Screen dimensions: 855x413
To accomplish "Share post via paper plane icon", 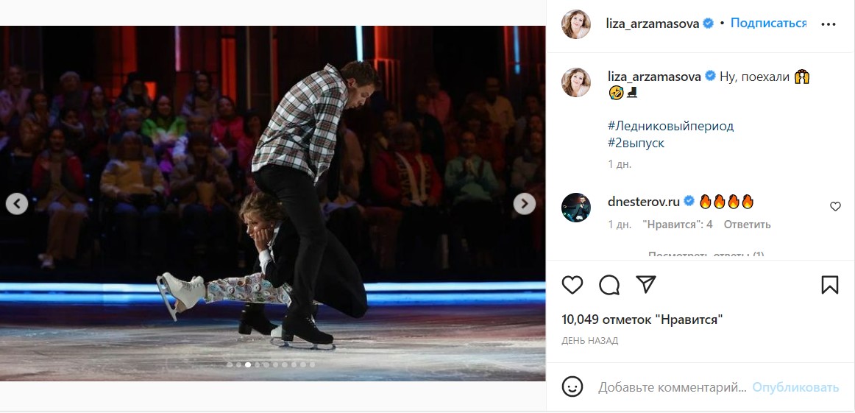I will pyautogui.click(x=645, y=284).
